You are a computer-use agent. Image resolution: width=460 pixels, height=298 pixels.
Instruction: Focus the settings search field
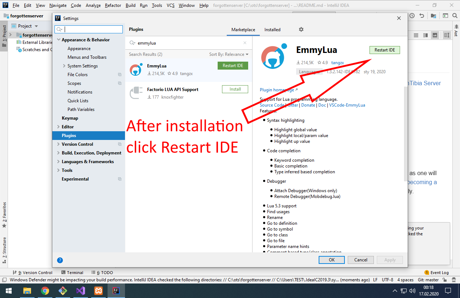(89, 30)
